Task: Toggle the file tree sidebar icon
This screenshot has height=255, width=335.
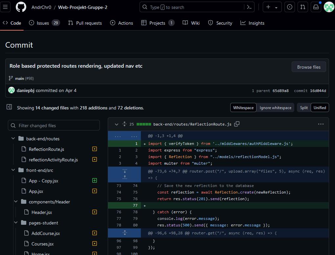Action: 9,107
